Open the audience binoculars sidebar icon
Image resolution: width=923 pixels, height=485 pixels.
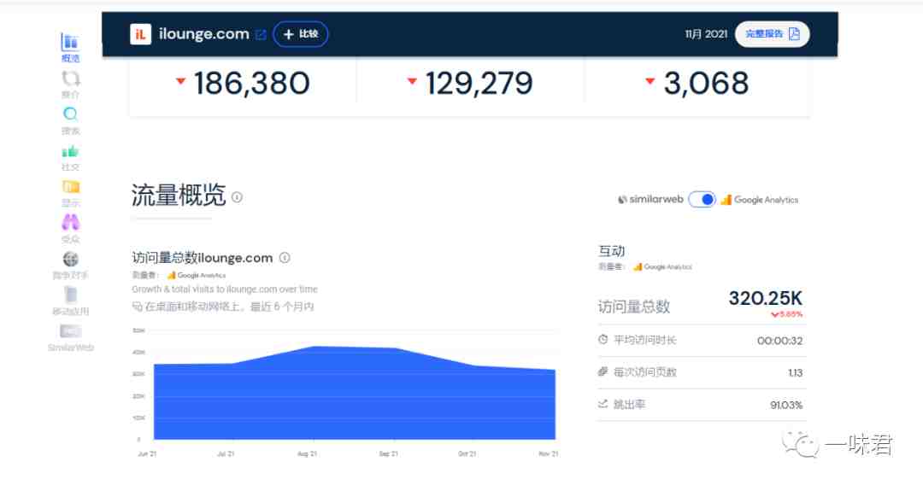tap(70, 222)
